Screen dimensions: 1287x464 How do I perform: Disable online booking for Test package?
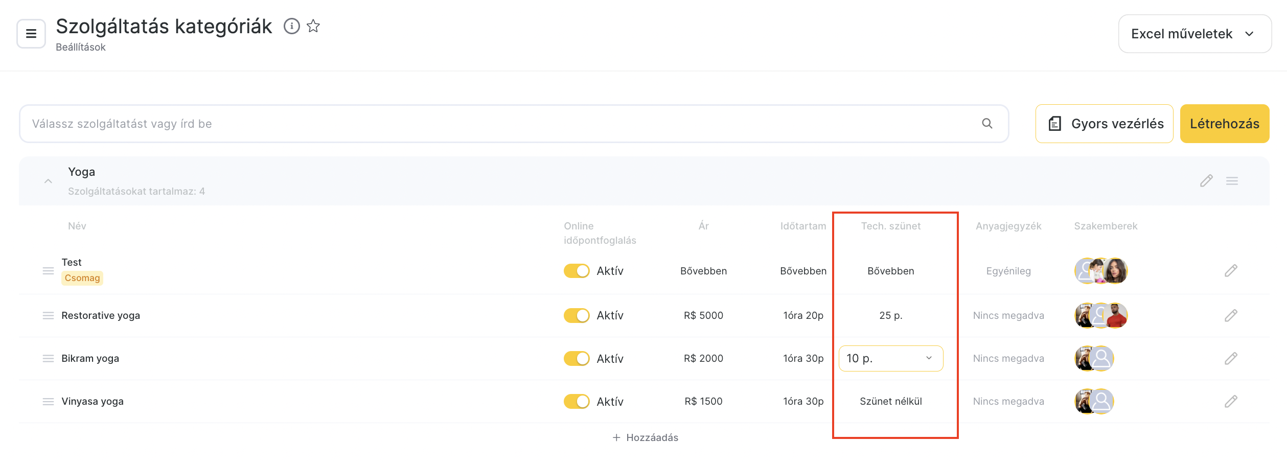577,271
